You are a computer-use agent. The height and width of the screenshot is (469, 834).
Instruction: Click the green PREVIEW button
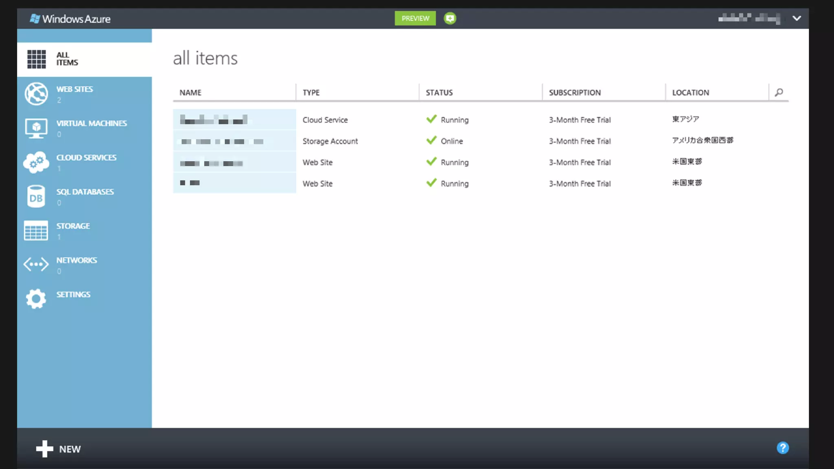tap(415, 18)
